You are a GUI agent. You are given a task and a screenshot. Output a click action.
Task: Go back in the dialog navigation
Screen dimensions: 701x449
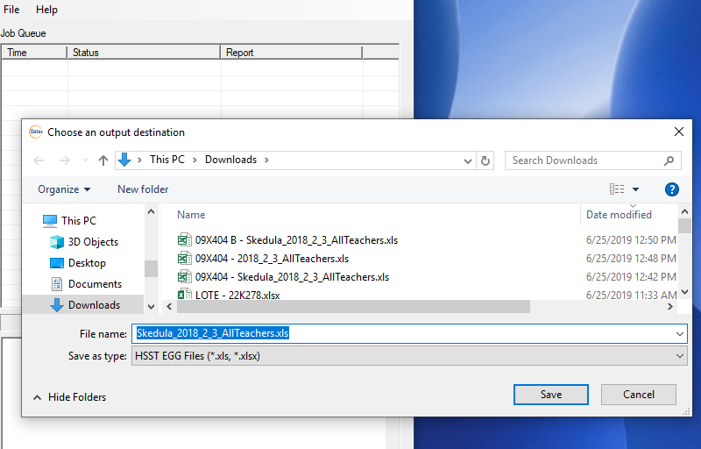coord(39,160)
